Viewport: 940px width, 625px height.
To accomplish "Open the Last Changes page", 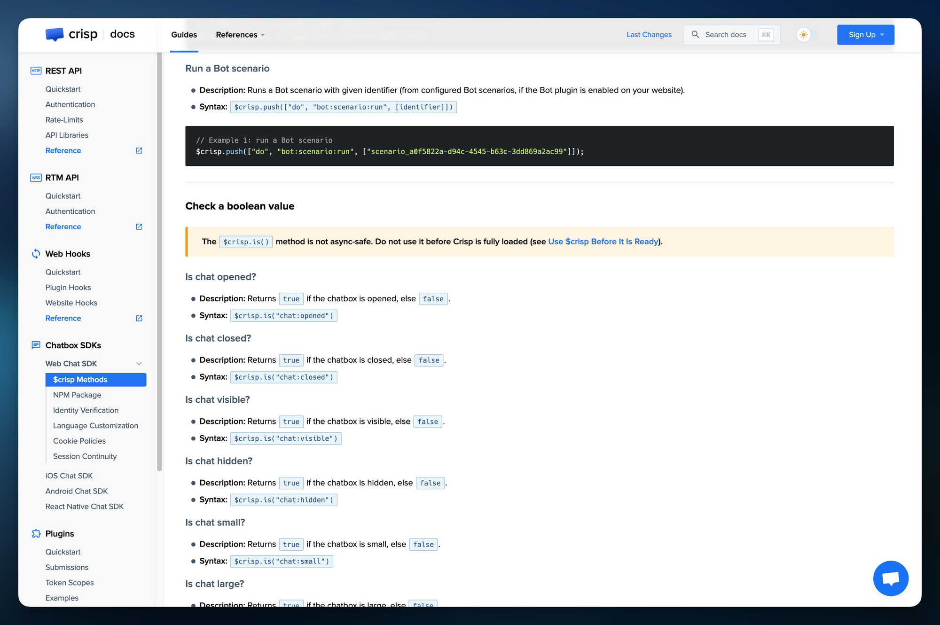I will click(x=649, y=34).
